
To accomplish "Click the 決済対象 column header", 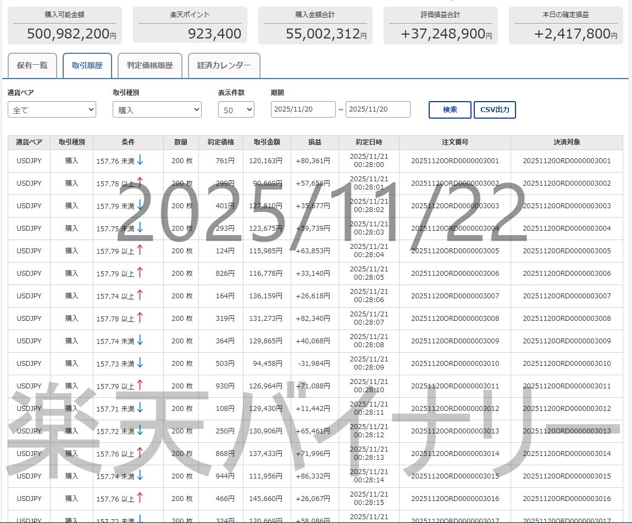I will (567, 142).
